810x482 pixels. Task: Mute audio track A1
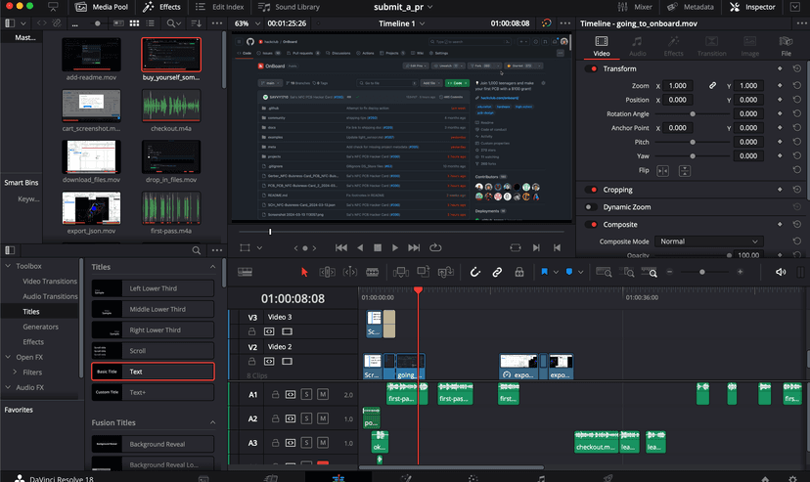(x=322, y=394)
